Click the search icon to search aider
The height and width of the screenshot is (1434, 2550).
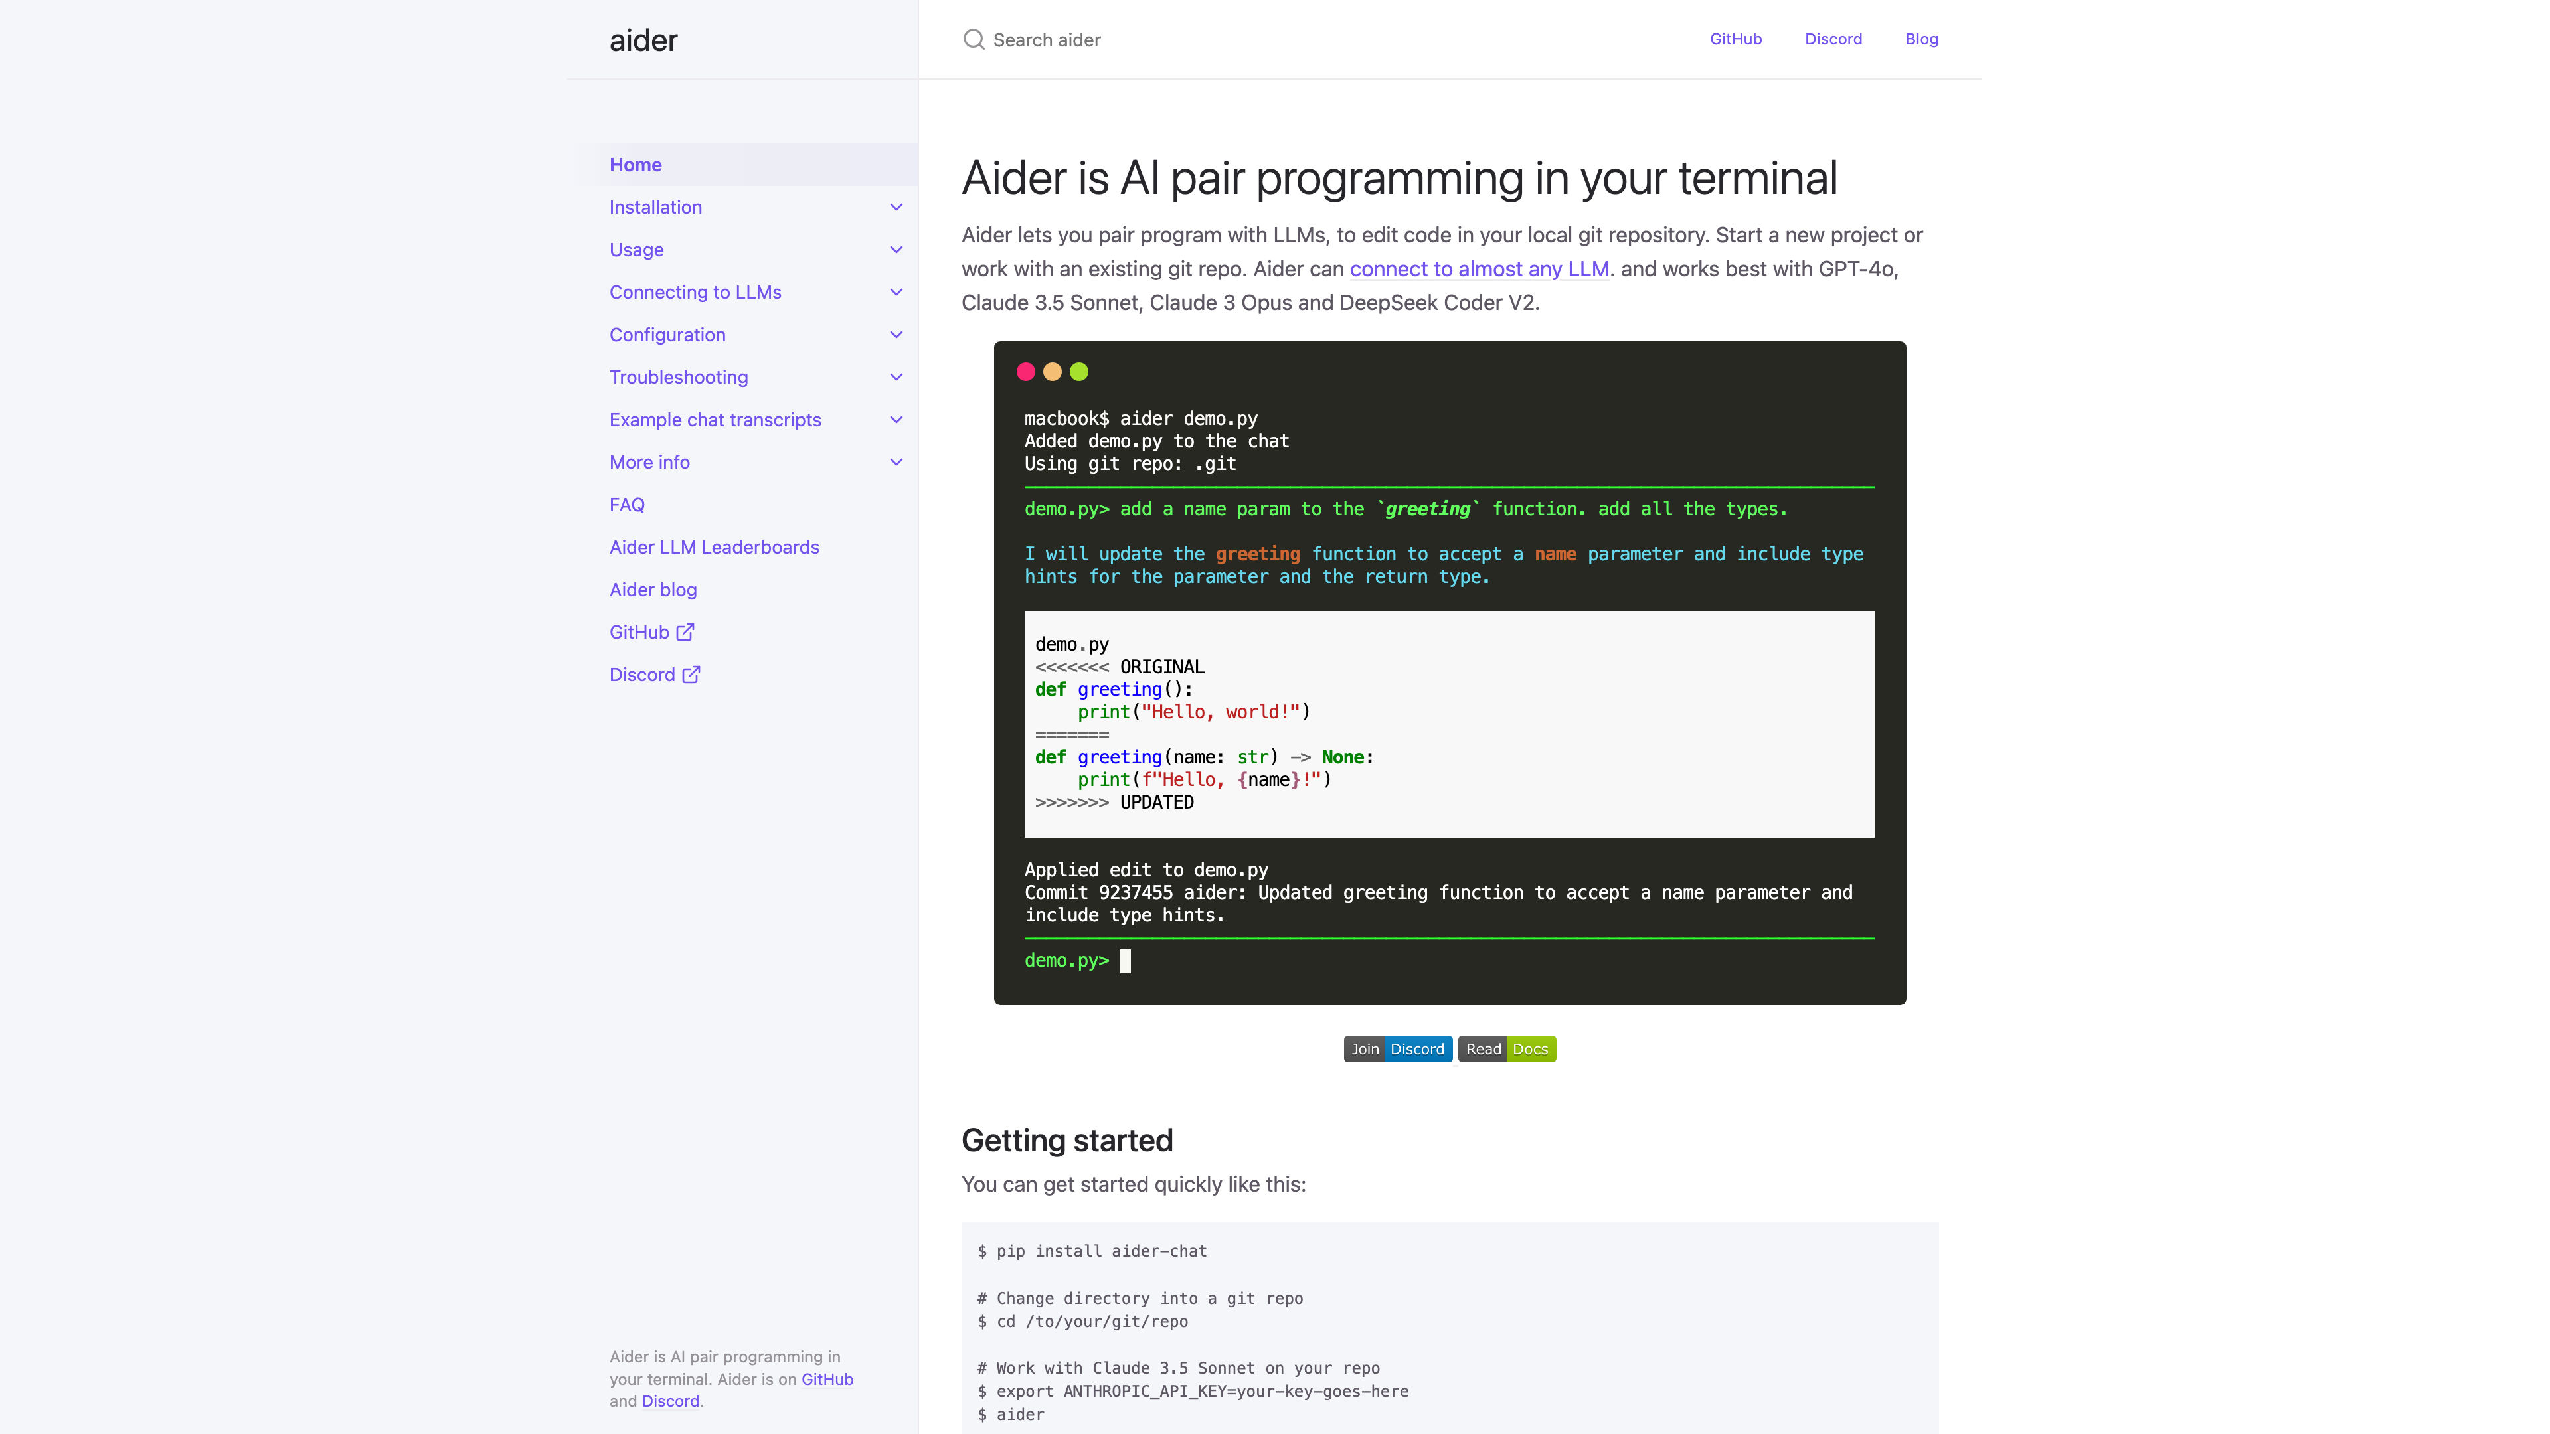974,39
